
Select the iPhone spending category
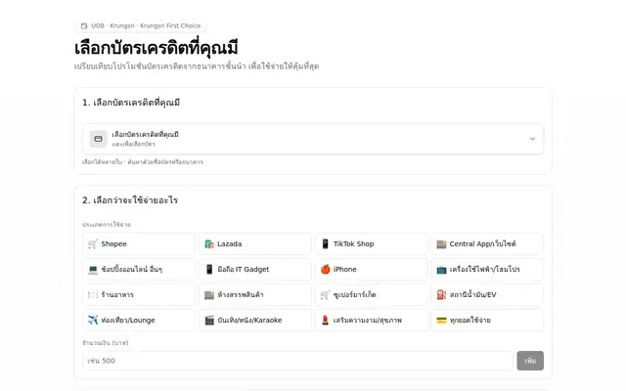tap(372, 270)
